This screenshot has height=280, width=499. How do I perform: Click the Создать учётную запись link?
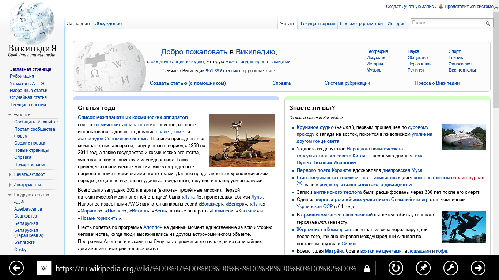point(411,7)
